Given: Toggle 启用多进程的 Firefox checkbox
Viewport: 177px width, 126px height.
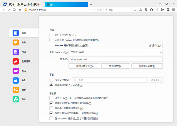Looking at the screenshot, I should 51,35.
